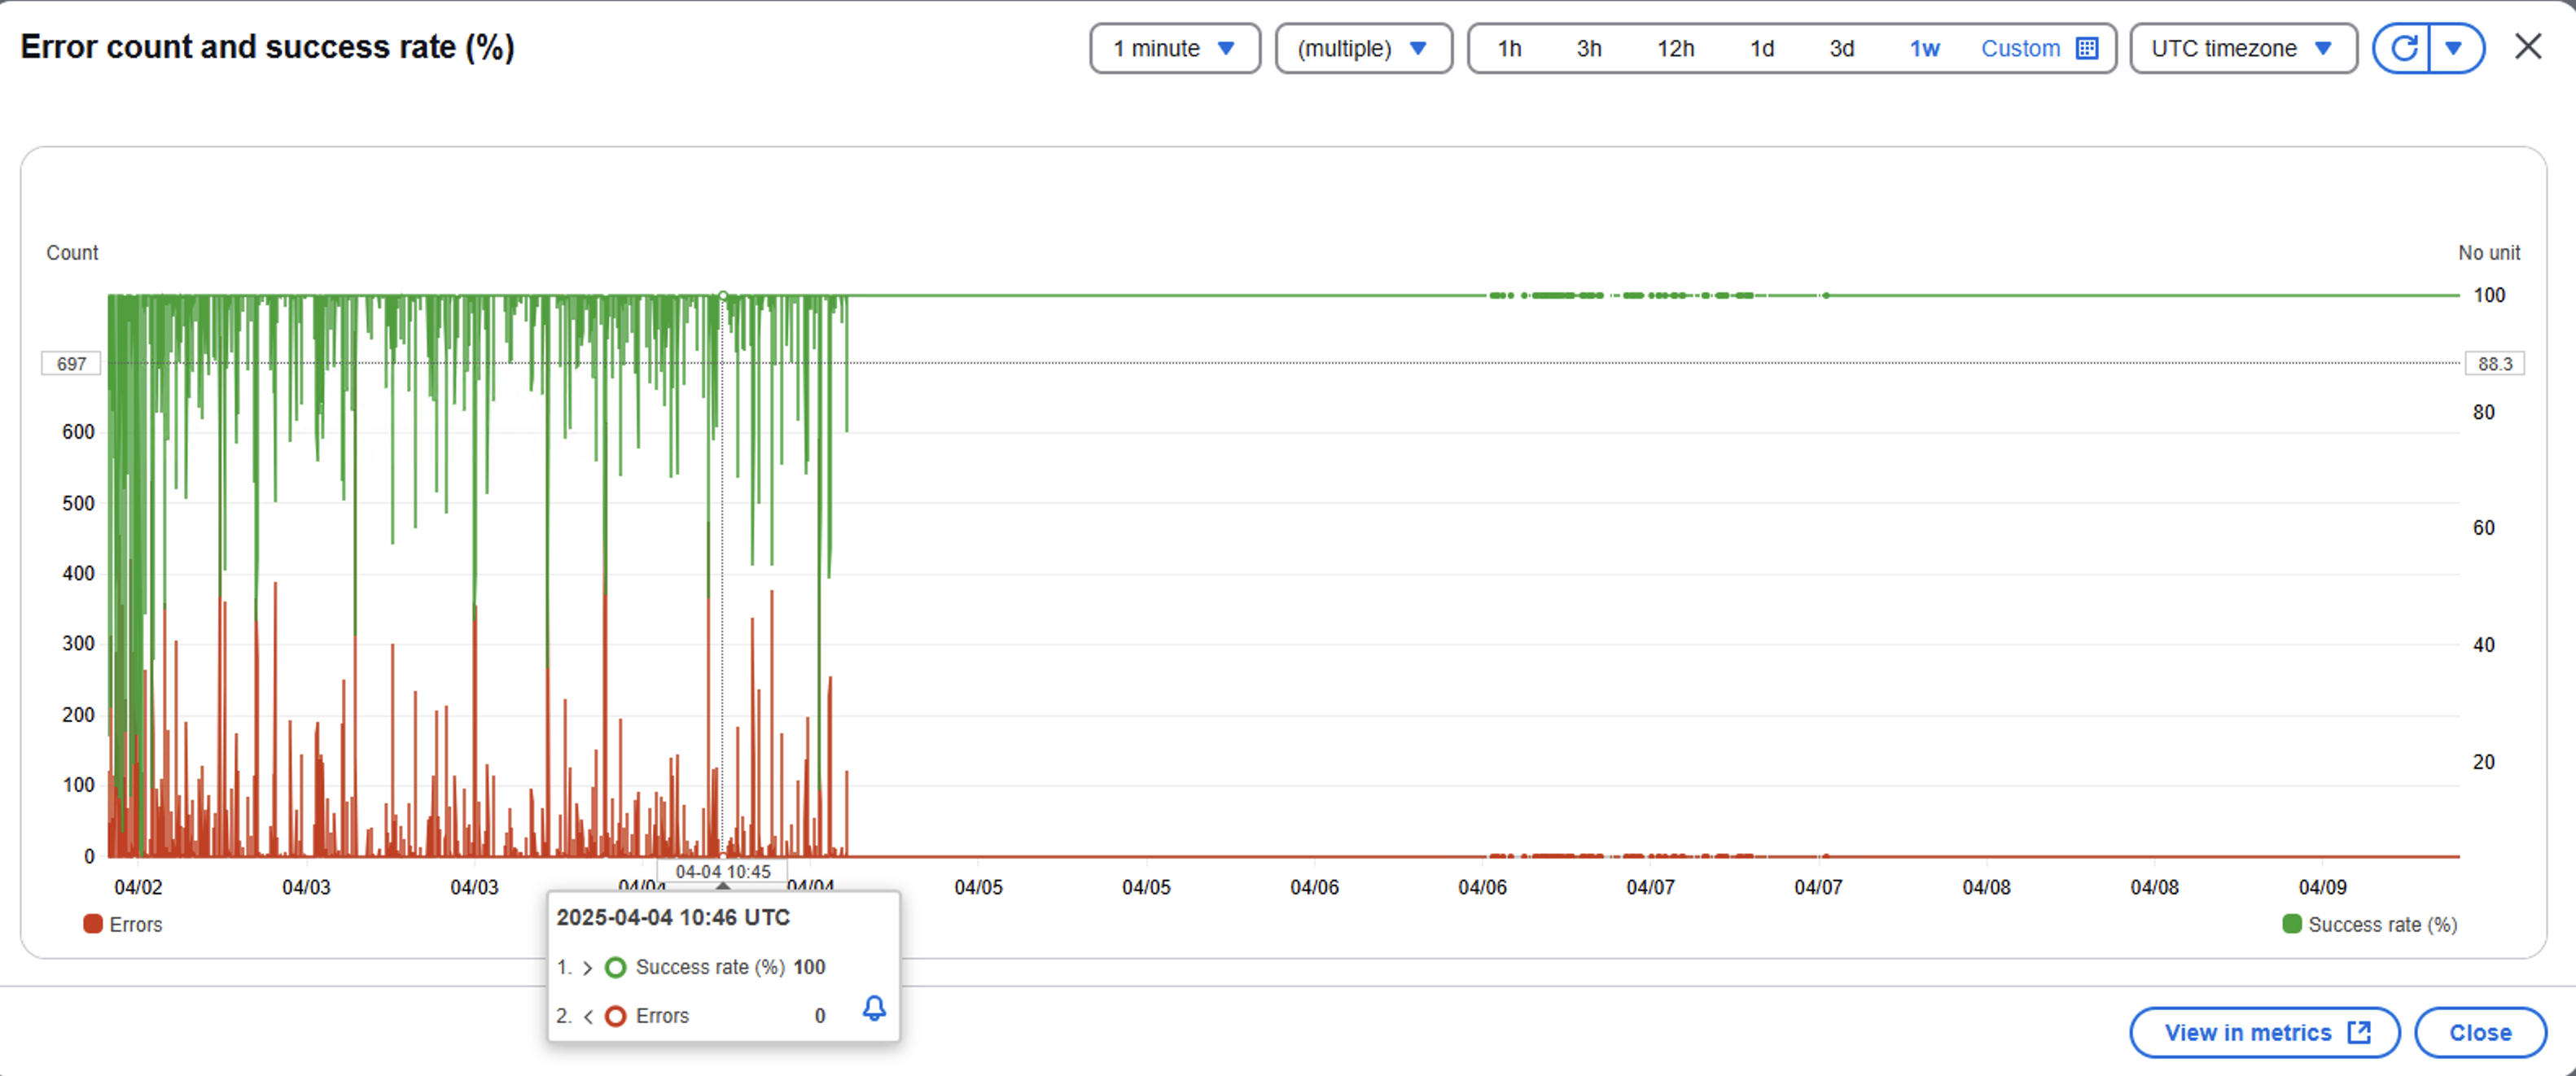
Task: Open refresh options dropdown arrow
Action: (2453, 48)
